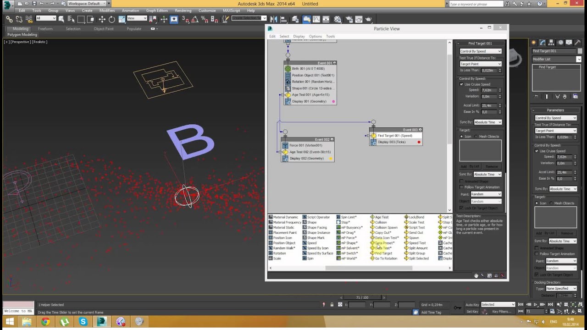587x330 pixels.
Task: Click the Play Animation button
Action: tap(535, 305)
